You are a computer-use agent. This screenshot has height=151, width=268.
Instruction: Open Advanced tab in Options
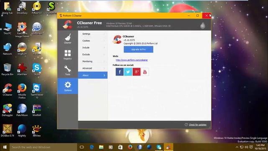coord(93,68)
